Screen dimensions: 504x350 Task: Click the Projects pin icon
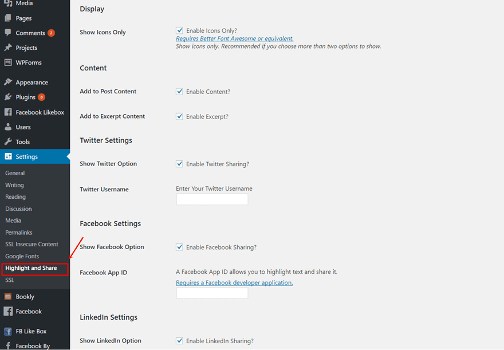8,48
